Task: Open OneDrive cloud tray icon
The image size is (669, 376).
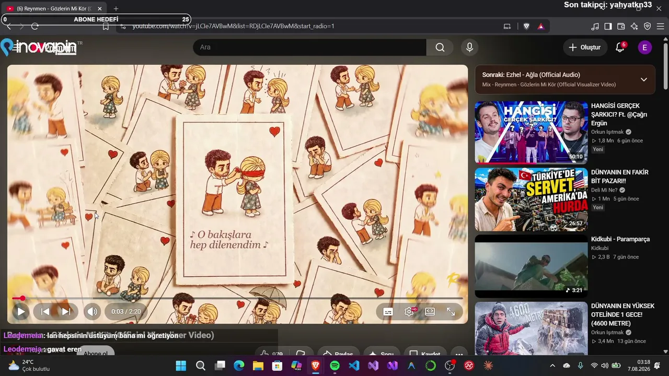Action: [567, 366]
